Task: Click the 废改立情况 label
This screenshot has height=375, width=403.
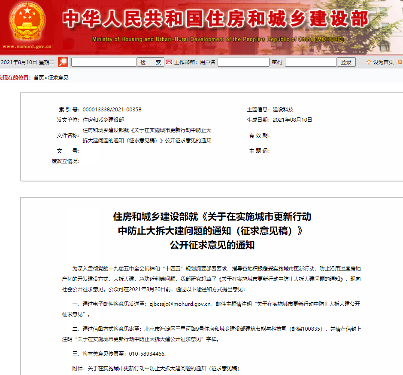Action: pos(66,161)
